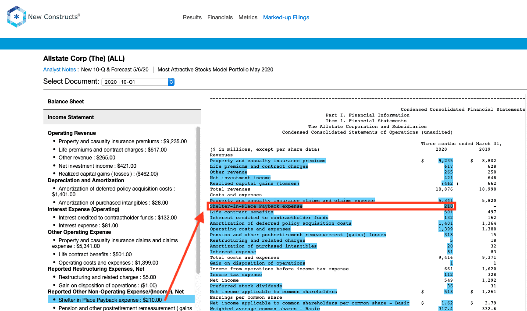
Task: Select Shelter in Place Payback expense: $210.00
Action: click(x=121, y=300)
